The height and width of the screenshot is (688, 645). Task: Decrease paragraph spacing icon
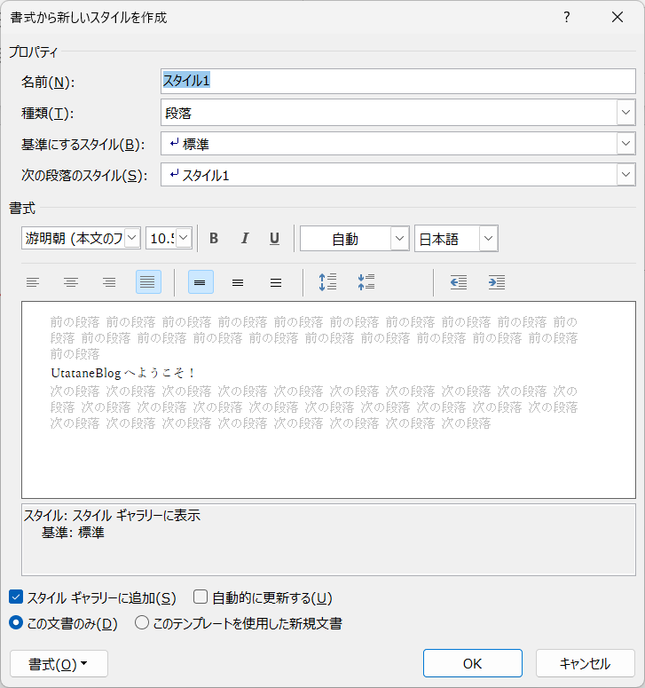point(366,282)
